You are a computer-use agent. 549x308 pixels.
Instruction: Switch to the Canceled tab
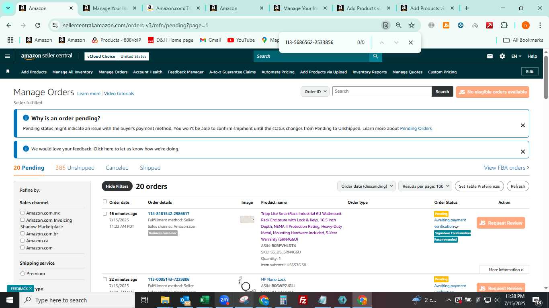click(117, 168)
